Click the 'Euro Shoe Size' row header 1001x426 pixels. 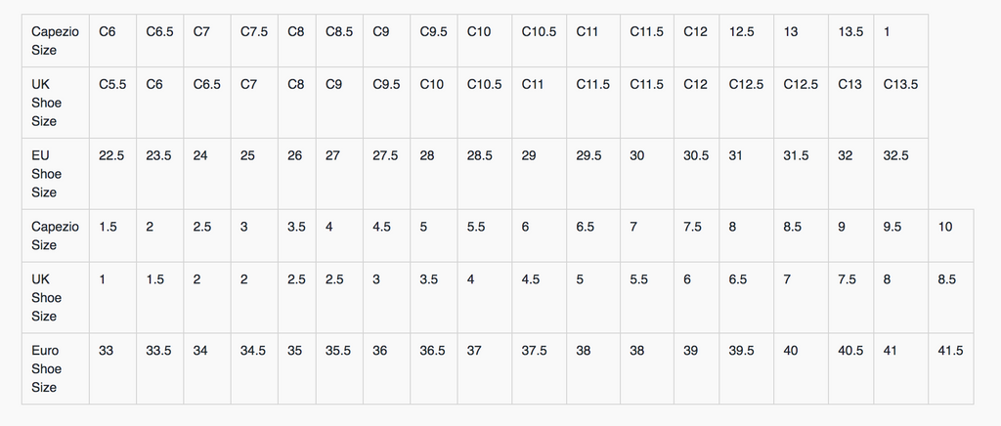click(46, 368)
